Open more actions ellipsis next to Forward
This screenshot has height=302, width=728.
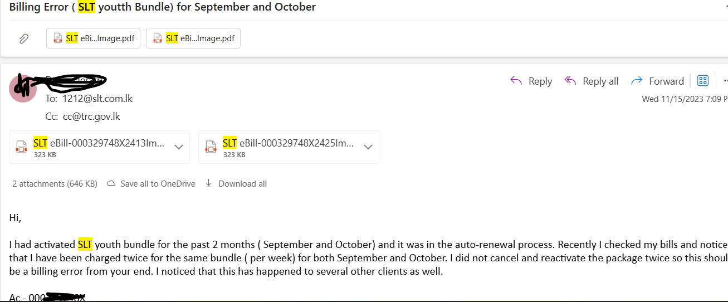[725, 81]
